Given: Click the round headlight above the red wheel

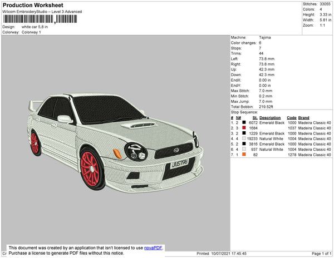Looking at the screenshot, I should click(135, 150).
